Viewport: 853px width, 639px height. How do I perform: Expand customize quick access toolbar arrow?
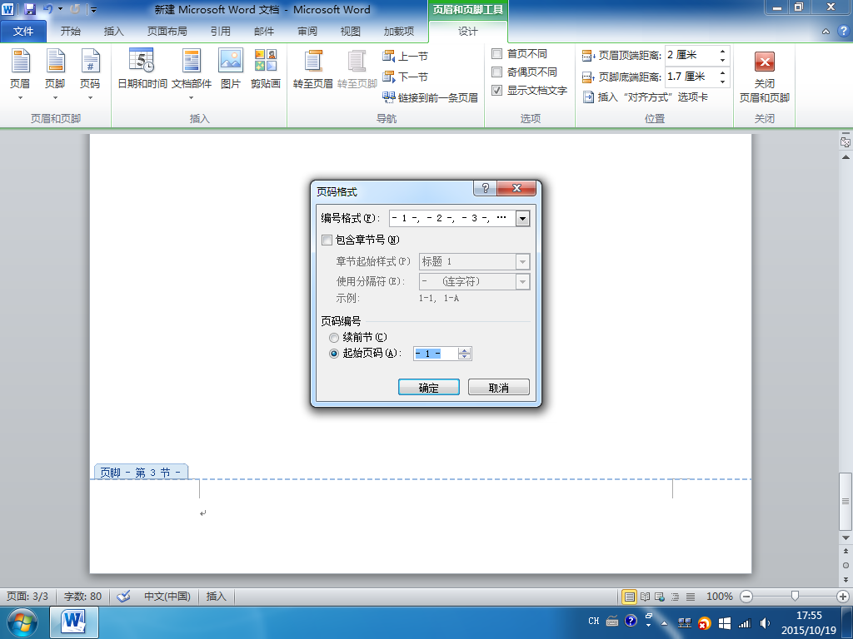pos(93,9)
